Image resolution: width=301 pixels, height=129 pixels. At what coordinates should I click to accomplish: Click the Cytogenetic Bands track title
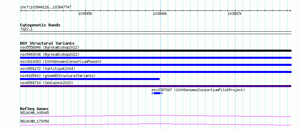pos(40,25)
